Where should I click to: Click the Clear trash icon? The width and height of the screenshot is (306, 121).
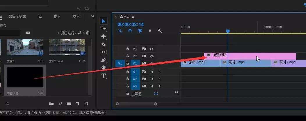[x=86, y=104]
